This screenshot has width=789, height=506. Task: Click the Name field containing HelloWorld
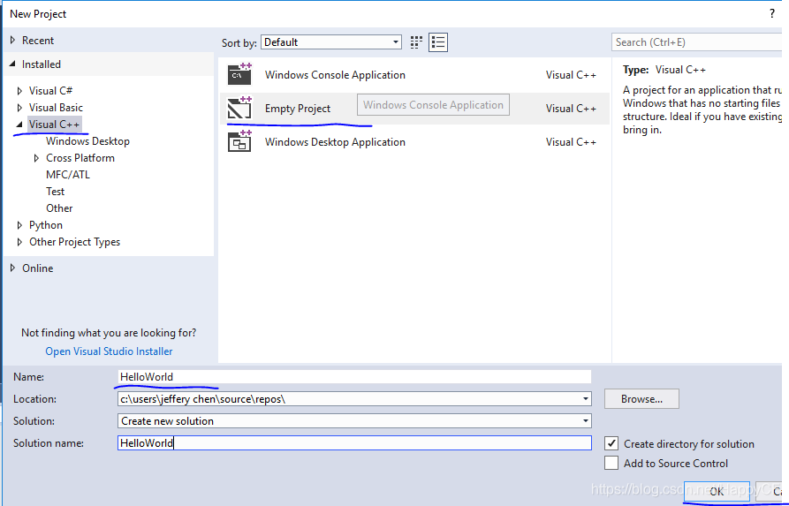pyautogui.click(x=354, y=377)
